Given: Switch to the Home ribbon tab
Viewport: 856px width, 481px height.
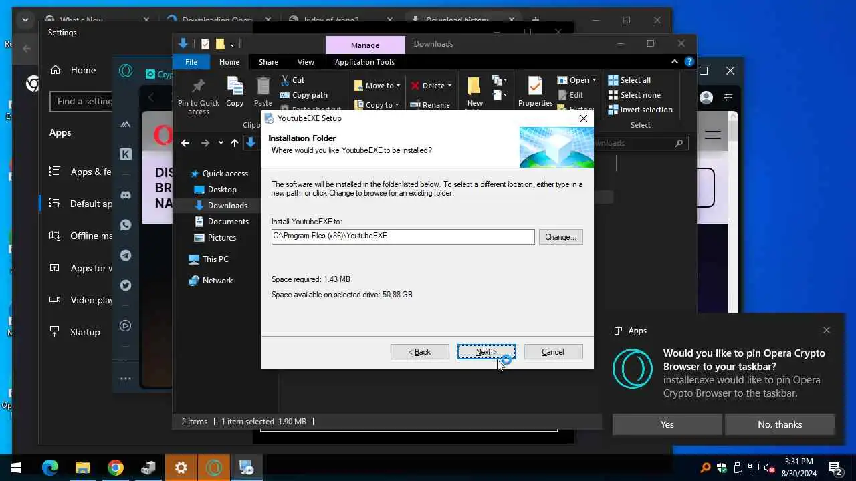Looking at the screenshot, I should click(229, 62).
